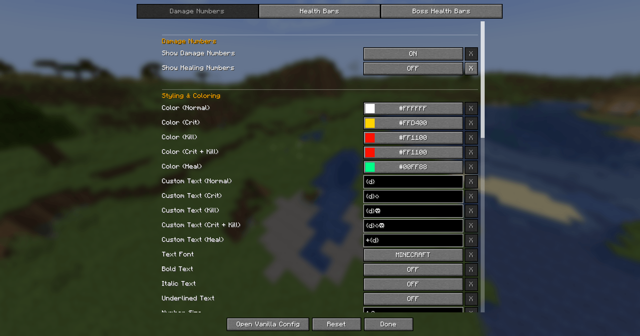Toggle Bold Text OFF button

pos(413,269)
